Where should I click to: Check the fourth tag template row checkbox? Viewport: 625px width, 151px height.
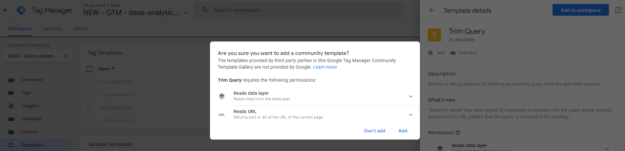(x=89, y=121)
